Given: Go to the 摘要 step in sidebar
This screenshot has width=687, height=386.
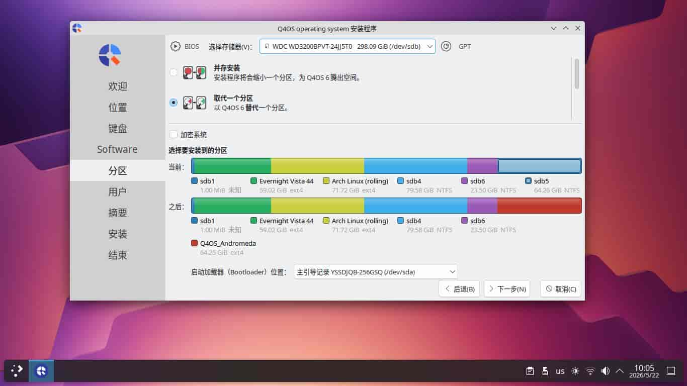Looking at the screenshot, I should (118, 213).
